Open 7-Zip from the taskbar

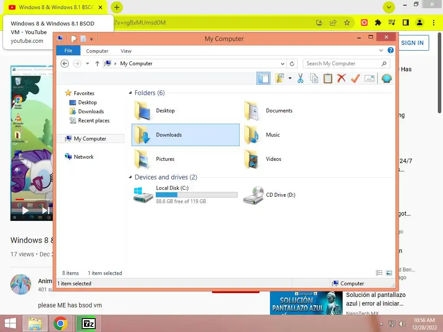(88, 323)
